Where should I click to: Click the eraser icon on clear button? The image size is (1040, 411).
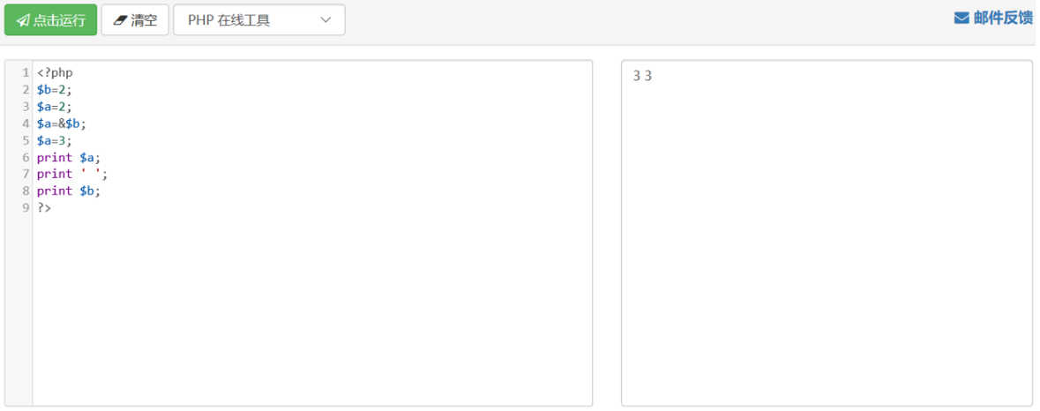click(x=120, y=20)
